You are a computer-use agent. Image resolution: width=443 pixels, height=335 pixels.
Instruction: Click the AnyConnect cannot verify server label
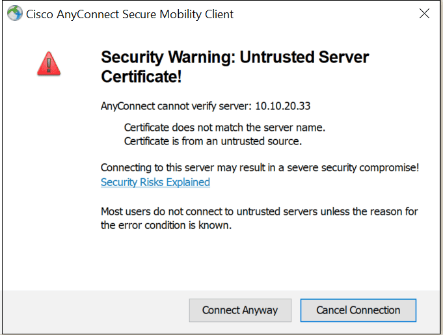tap(176, 106)
